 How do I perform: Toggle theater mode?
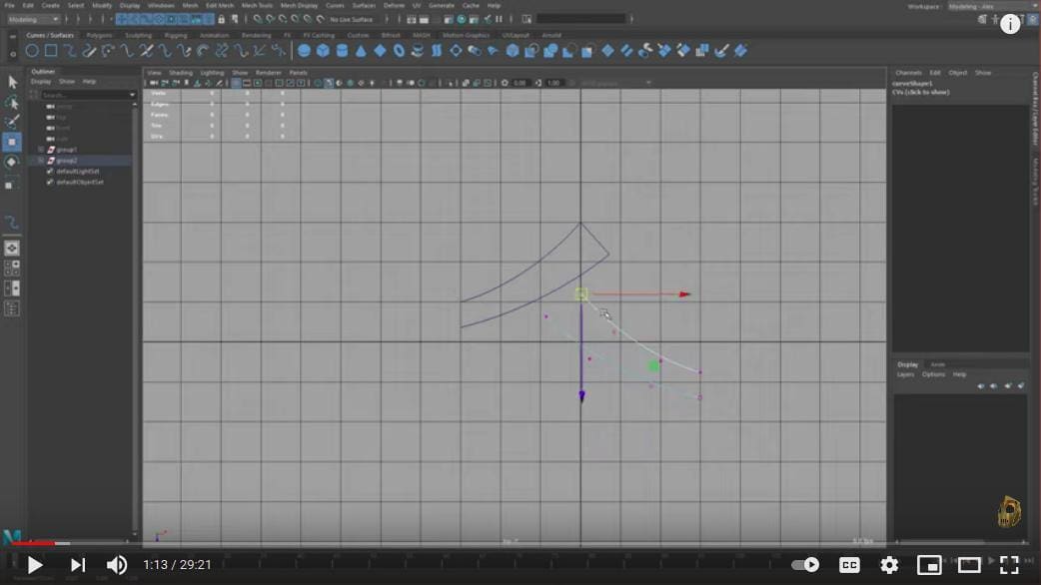969,564
